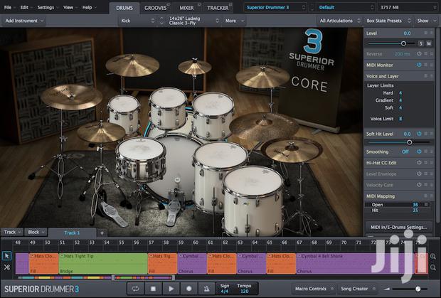This screenshot has width=441, height=298.
Task: Select the Track 1 tab
Action: click(72, 233)
